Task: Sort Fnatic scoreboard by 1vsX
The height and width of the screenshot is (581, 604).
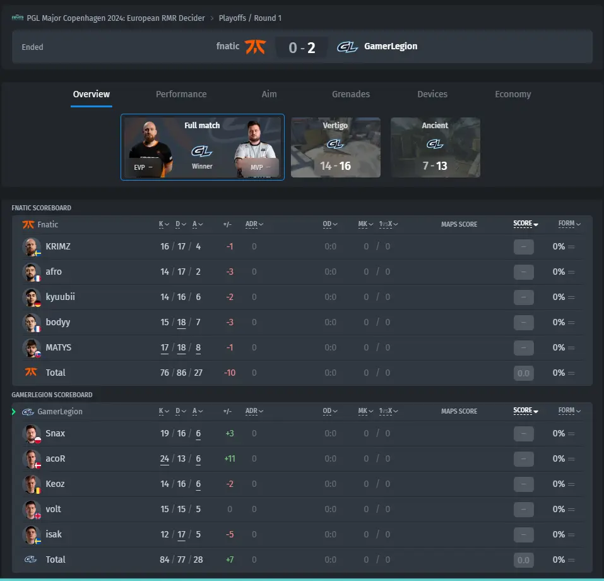Action: [x=388, y=224]
